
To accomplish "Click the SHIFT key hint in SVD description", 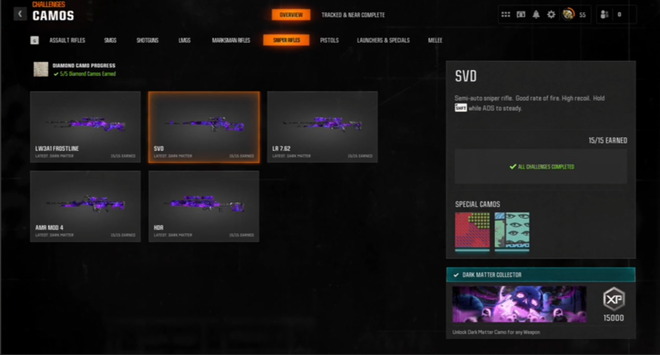I will tap(461, 108).
